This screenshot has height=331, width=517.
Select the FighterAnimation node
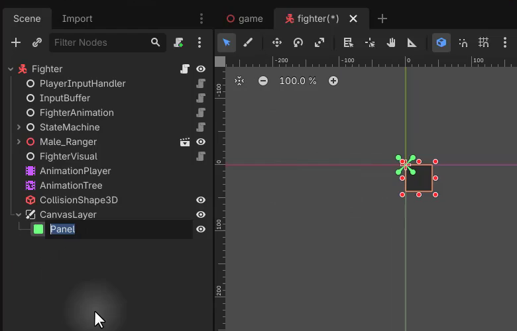(76, 113)
